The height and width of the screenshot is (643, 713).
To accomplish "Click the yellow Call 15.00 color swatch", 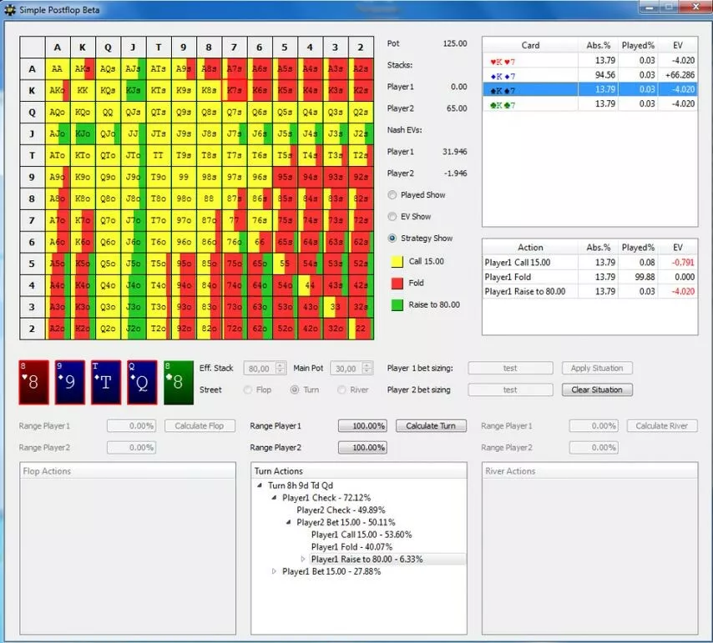I will 397,262.
